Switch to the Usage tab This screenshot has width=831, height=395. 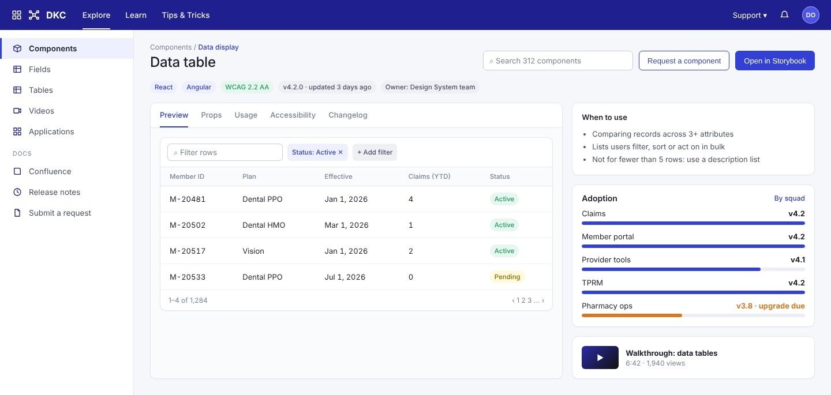246,115
